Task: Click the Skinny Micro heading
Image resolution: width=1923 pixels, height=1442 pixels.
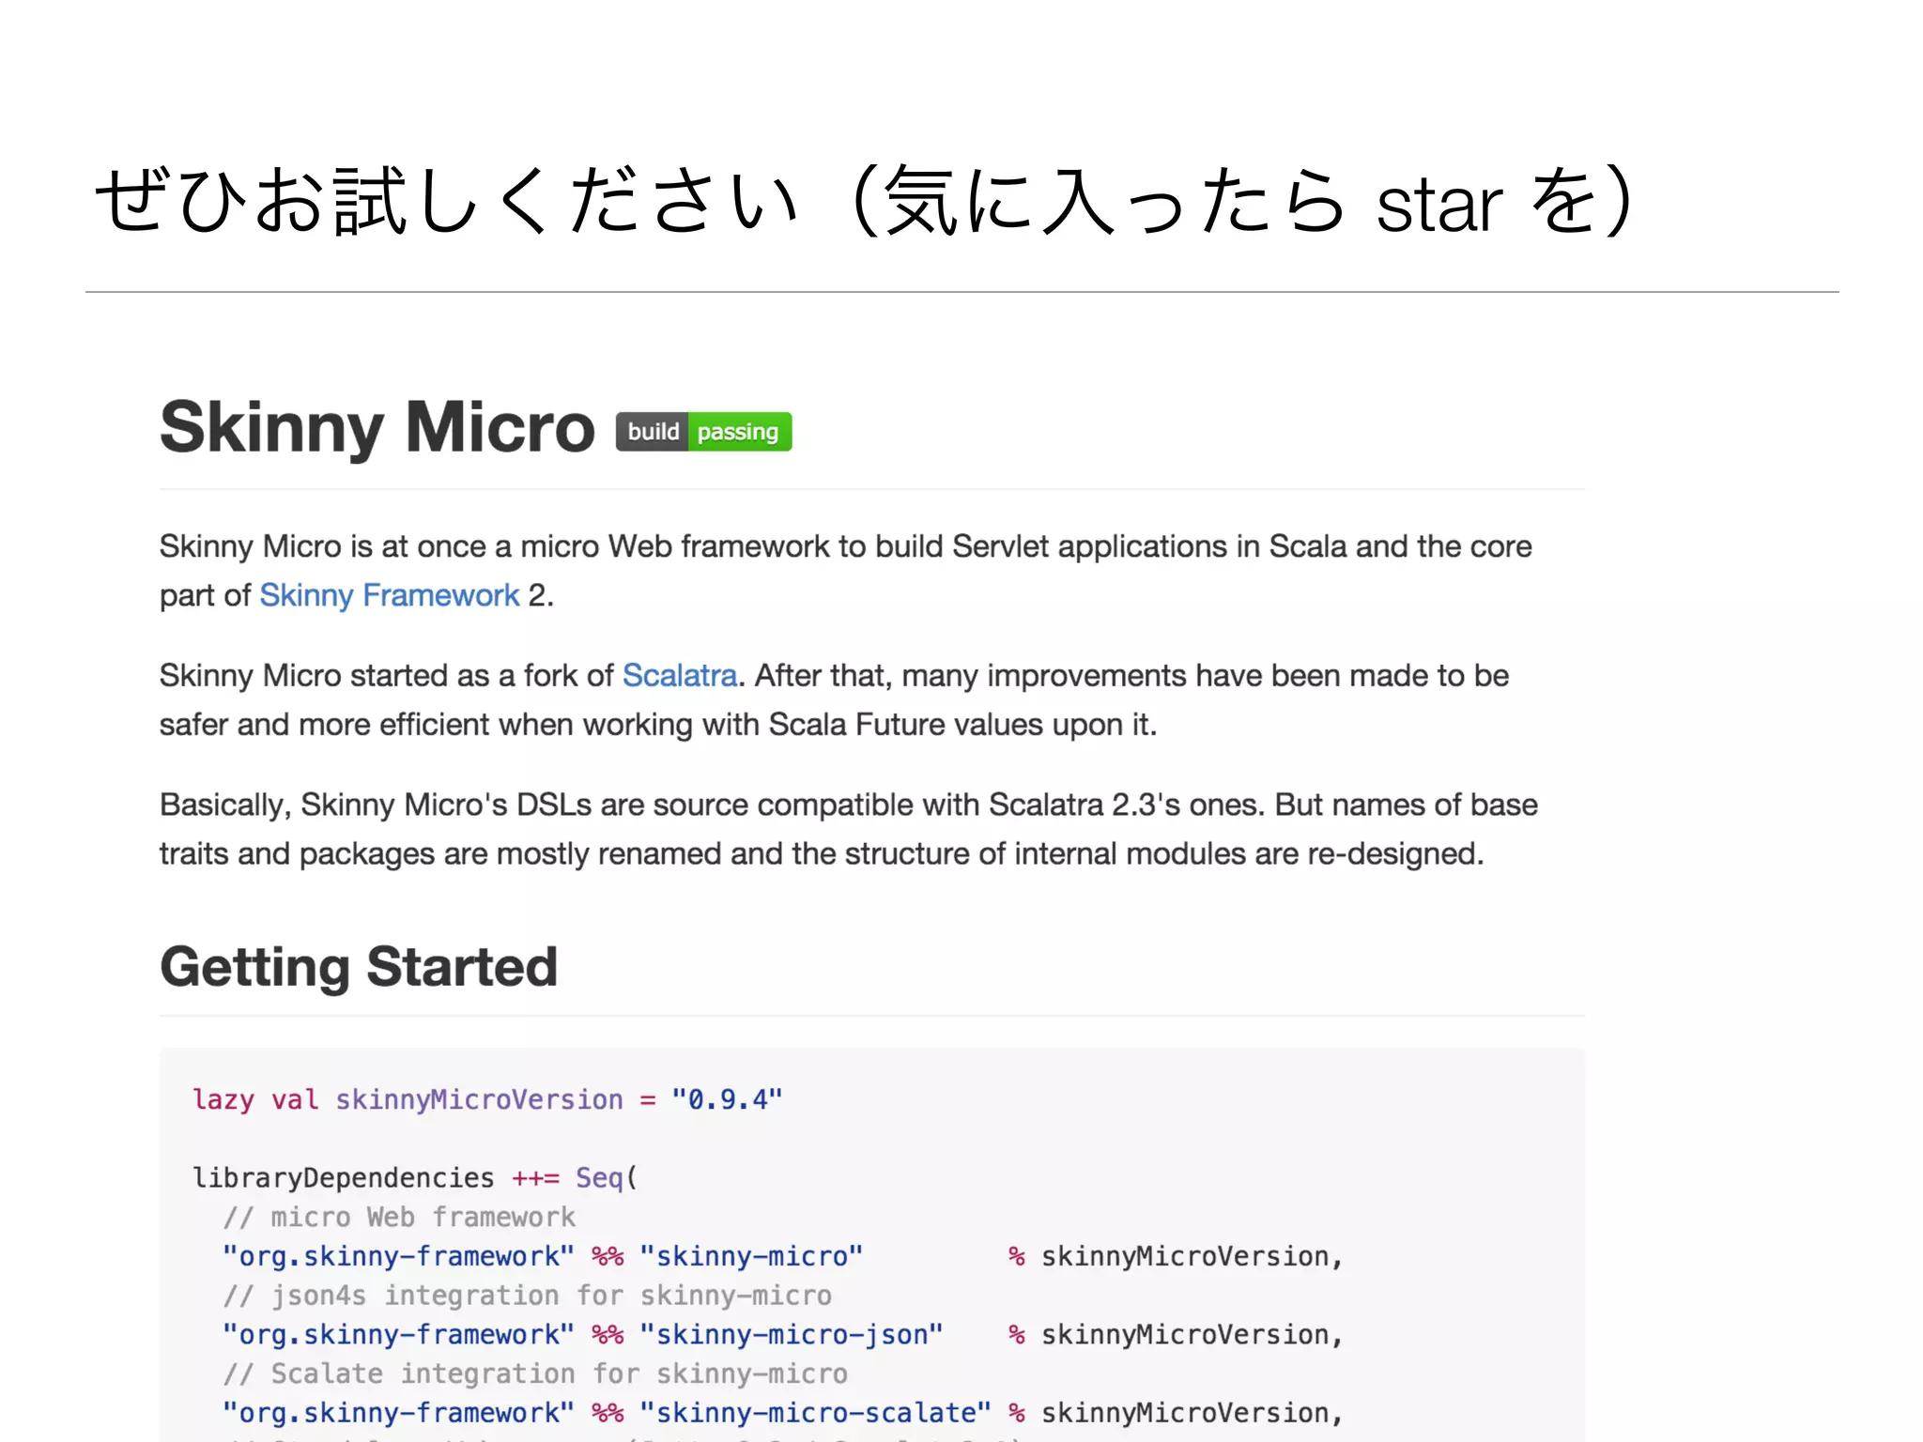Action: (x=377, y=427)
